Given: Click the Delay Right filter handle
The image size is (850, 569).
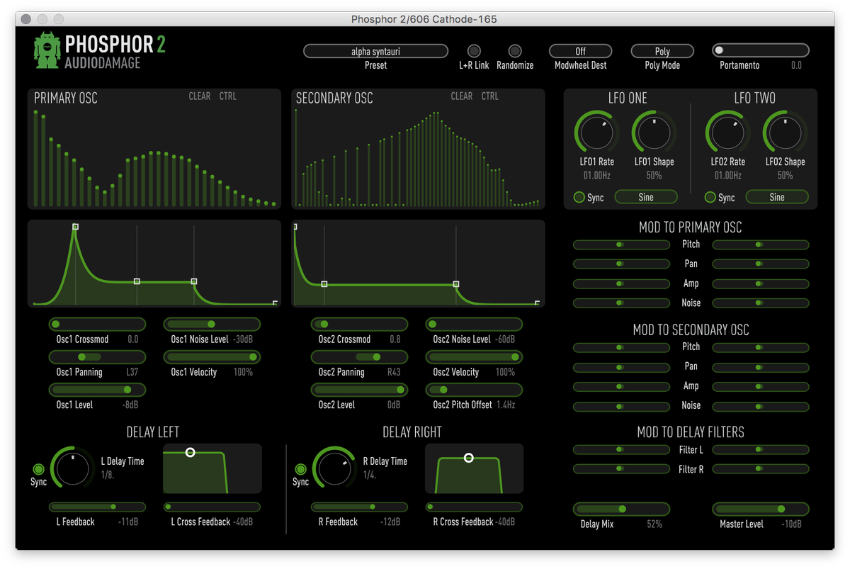Looking at the screenshot, I should [468, 458].
